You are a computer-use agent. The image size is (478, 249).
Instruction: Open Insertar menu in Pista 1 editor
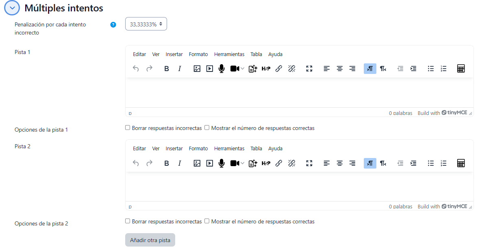coord(174,54)
